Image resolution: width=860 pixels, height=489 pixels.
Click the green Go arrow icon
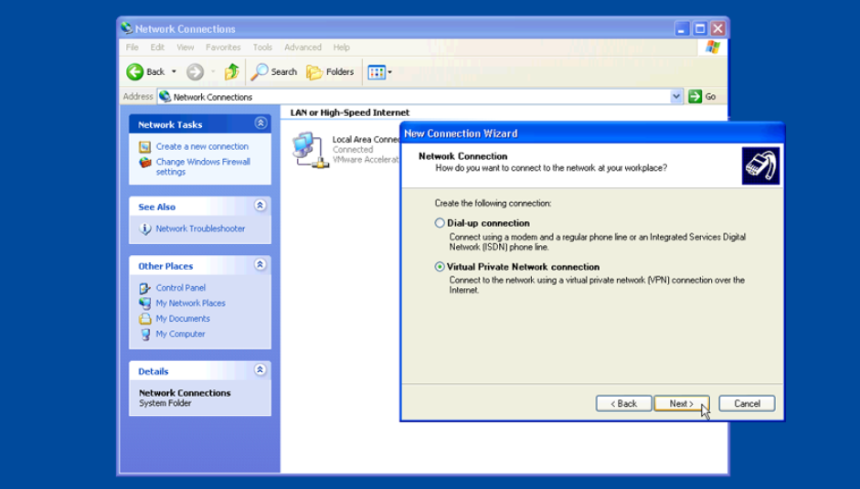[x=695, y=97]
